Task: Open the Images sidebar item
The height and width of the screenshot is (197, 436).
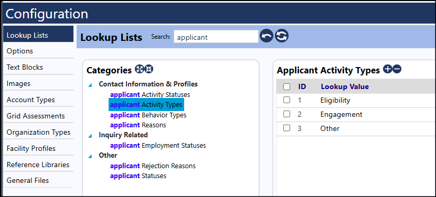Action: coord(38,83)
